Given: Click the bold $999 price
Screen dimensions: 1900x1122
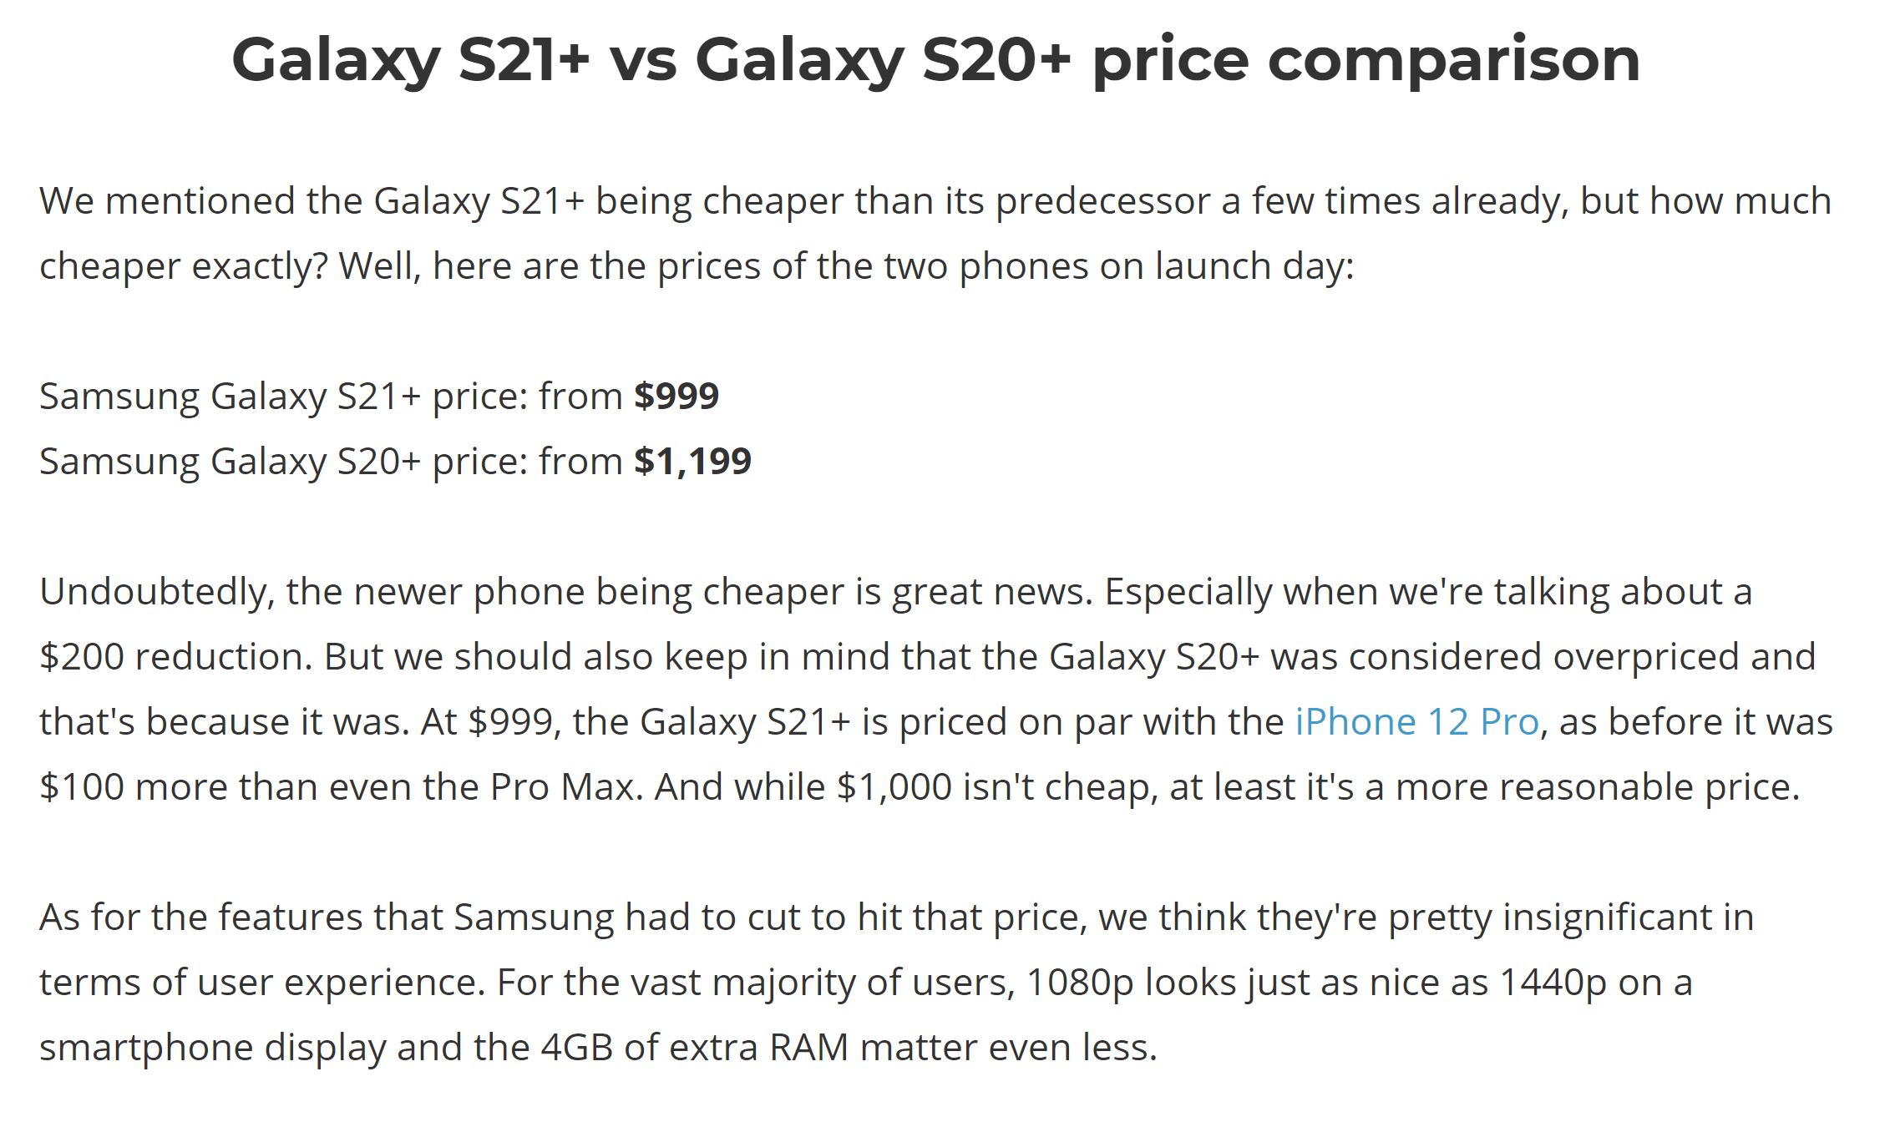Looking at the screenshot, I should (676, 397).
